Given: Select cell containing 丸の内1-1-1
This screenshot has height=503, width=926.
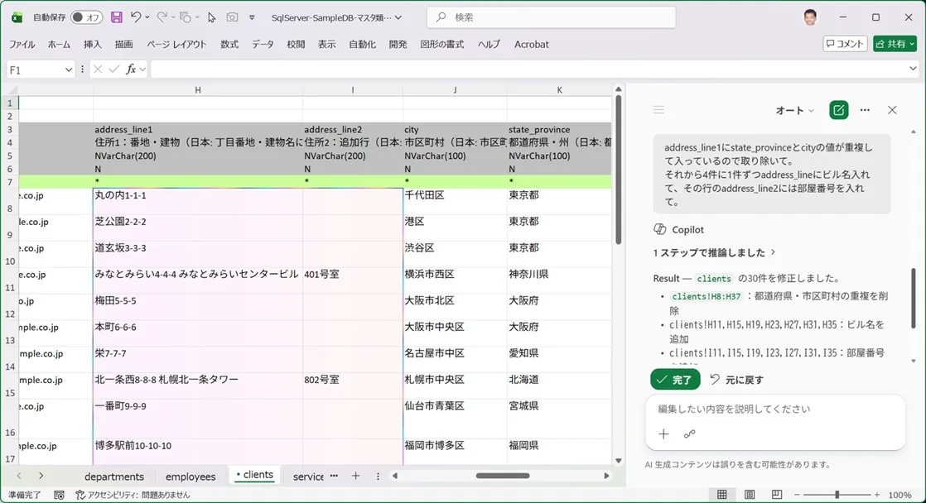Looking at the screenshot, I should click(x=198, y=201).
